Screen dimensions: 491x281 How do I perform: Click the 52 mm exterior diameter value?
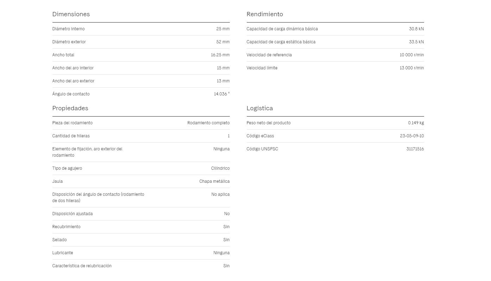tap(223, 42)
